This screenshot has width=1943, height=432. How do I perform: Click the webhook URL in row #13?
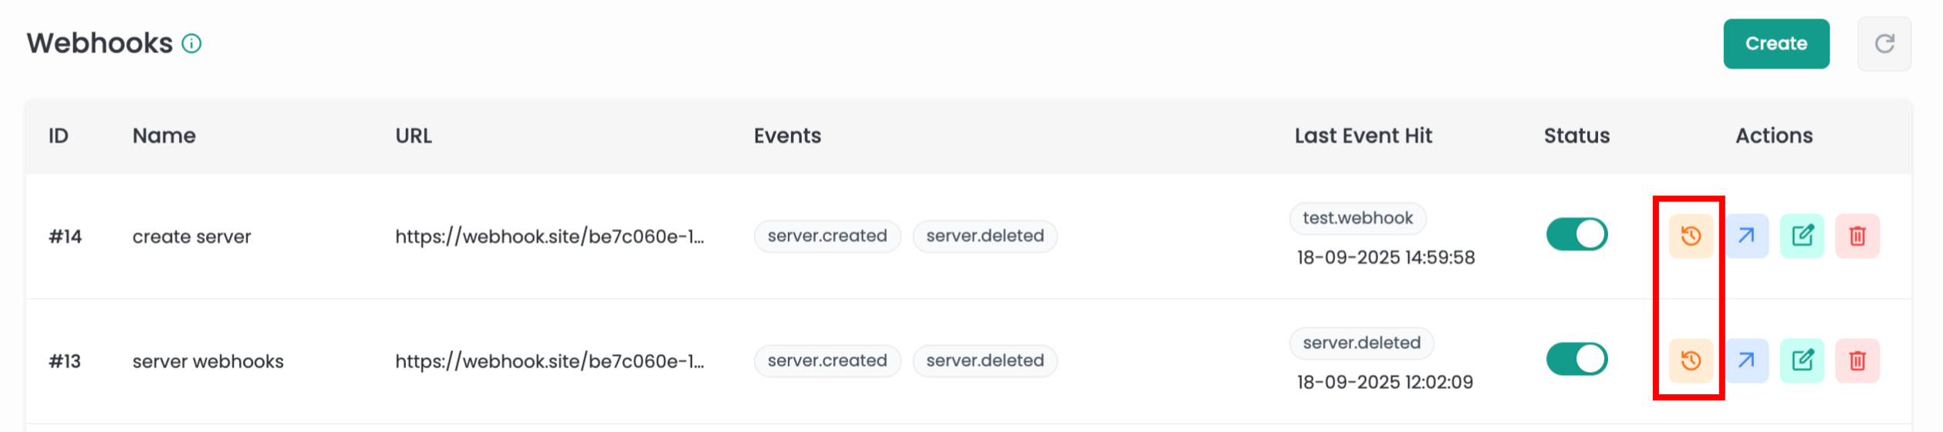[x=549, y=361]
